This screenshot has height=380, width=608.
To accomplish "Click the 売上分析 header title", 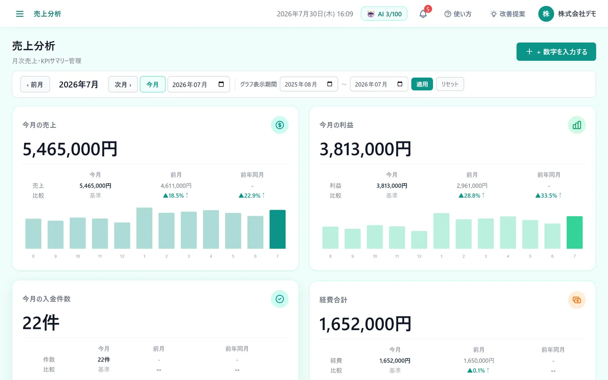I will [x=47, y=14].
